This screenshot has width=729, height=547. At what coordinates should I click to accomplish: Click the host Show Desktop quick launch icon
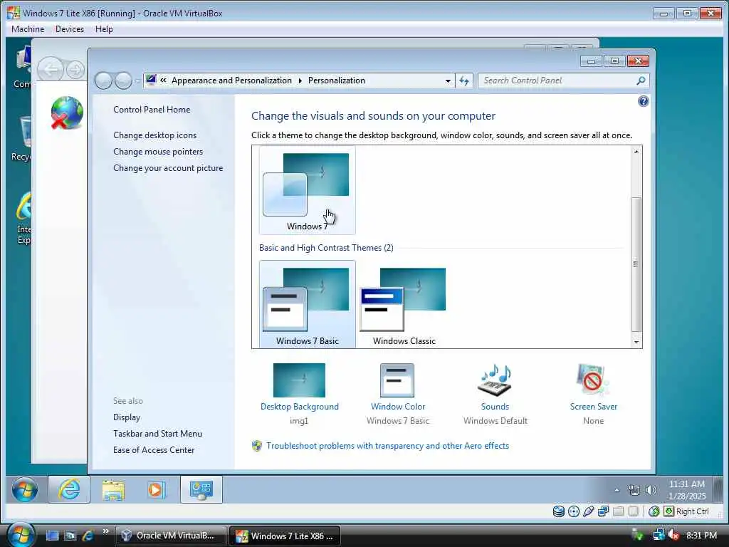pyautogui.click(x=52, y=536)
